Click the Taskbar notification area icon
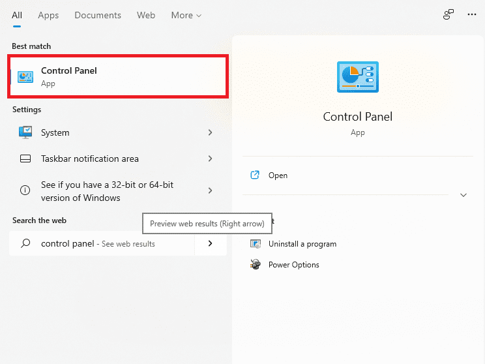Screen dimensions: 485x364 (25, 159)
